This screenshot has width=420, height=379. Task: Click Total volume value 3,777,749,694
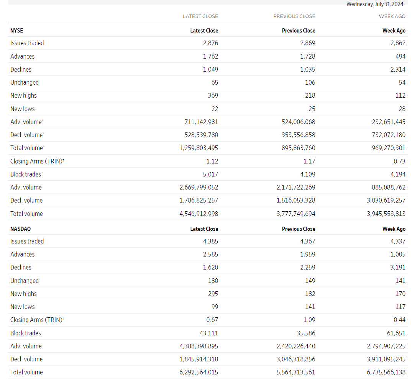[x=296, y=214]
